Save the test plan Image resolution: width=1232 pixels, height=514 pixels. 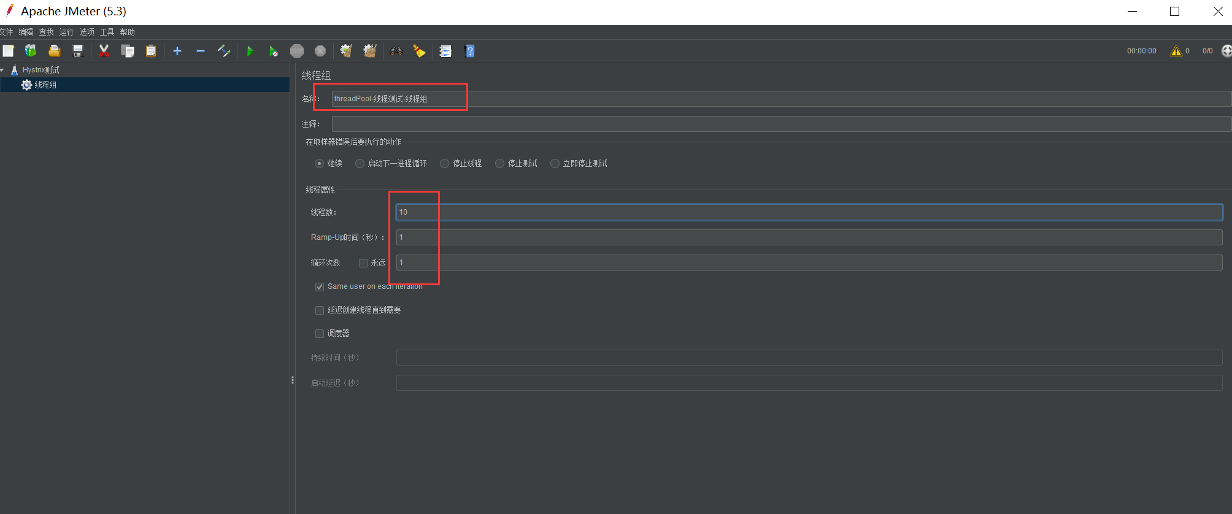(x=78, y=51)
